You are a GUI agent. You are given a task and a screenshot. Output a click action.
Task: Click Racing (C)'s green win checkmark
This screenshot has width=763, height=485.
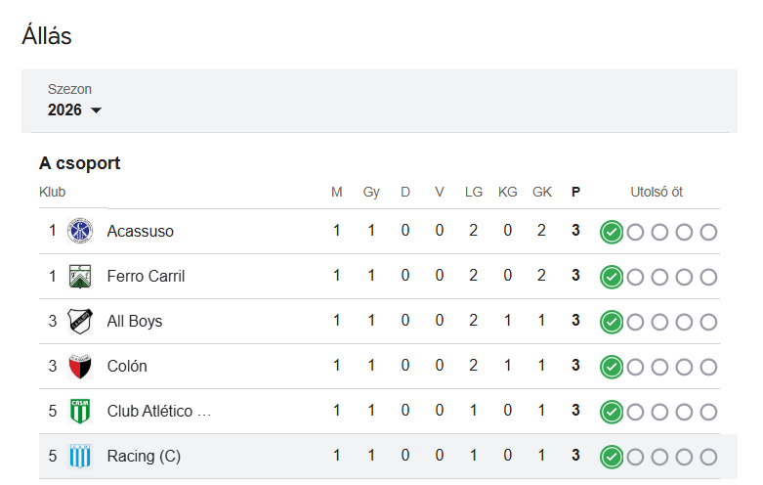point(612,457)
